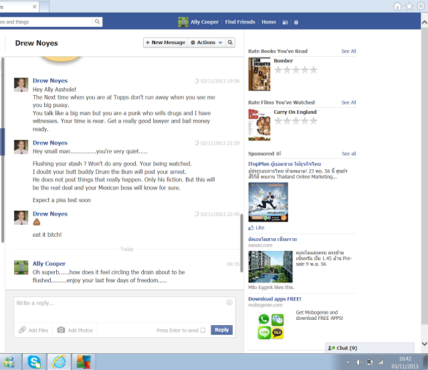Open Ally Cooper name on today's message

(49, 264)
